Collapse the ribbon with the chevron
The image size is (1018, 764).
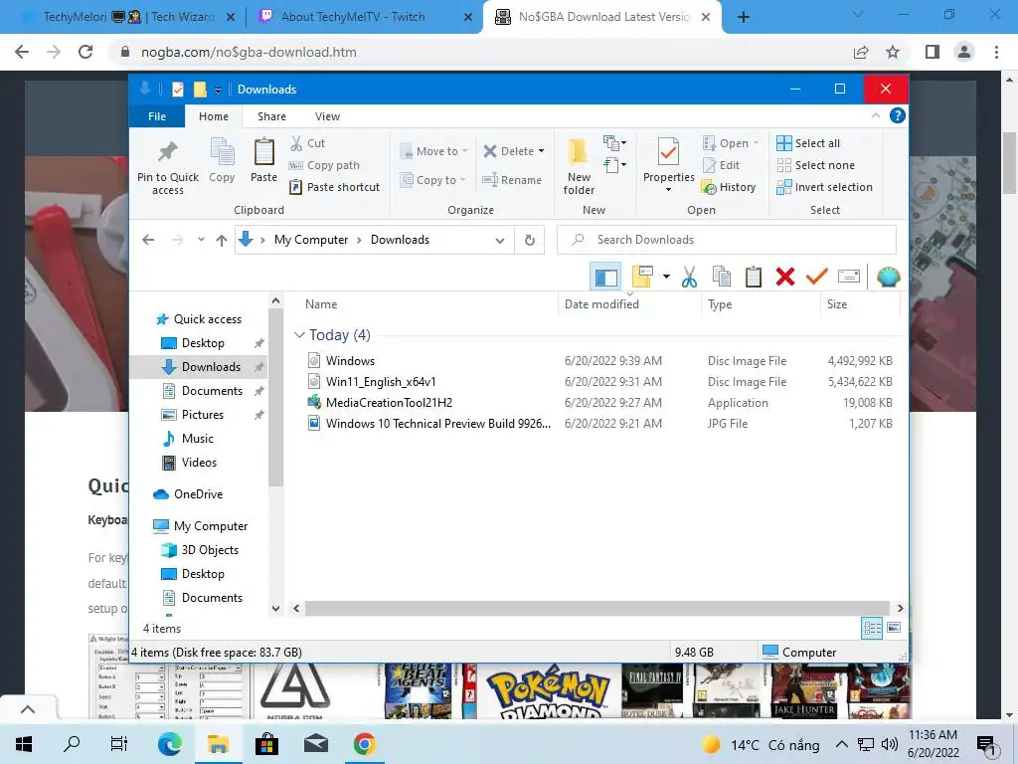pyautogui.click(x=875, y=115)
